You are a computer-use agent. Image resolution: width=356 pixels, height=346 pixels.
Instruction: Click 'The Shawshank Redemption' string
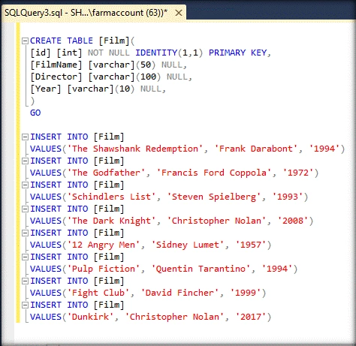point(135,149)
